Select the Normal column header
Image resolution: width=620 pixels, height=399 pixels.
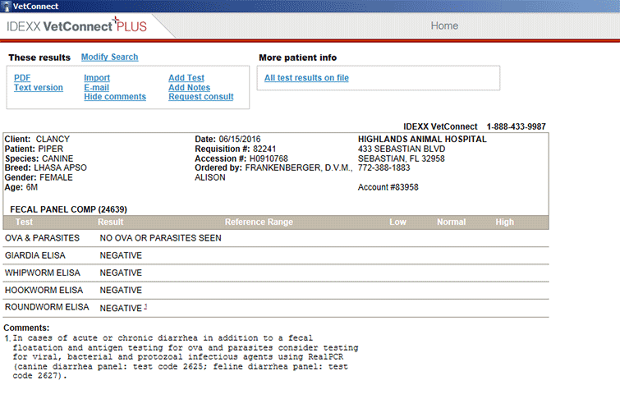coord(451,222)
